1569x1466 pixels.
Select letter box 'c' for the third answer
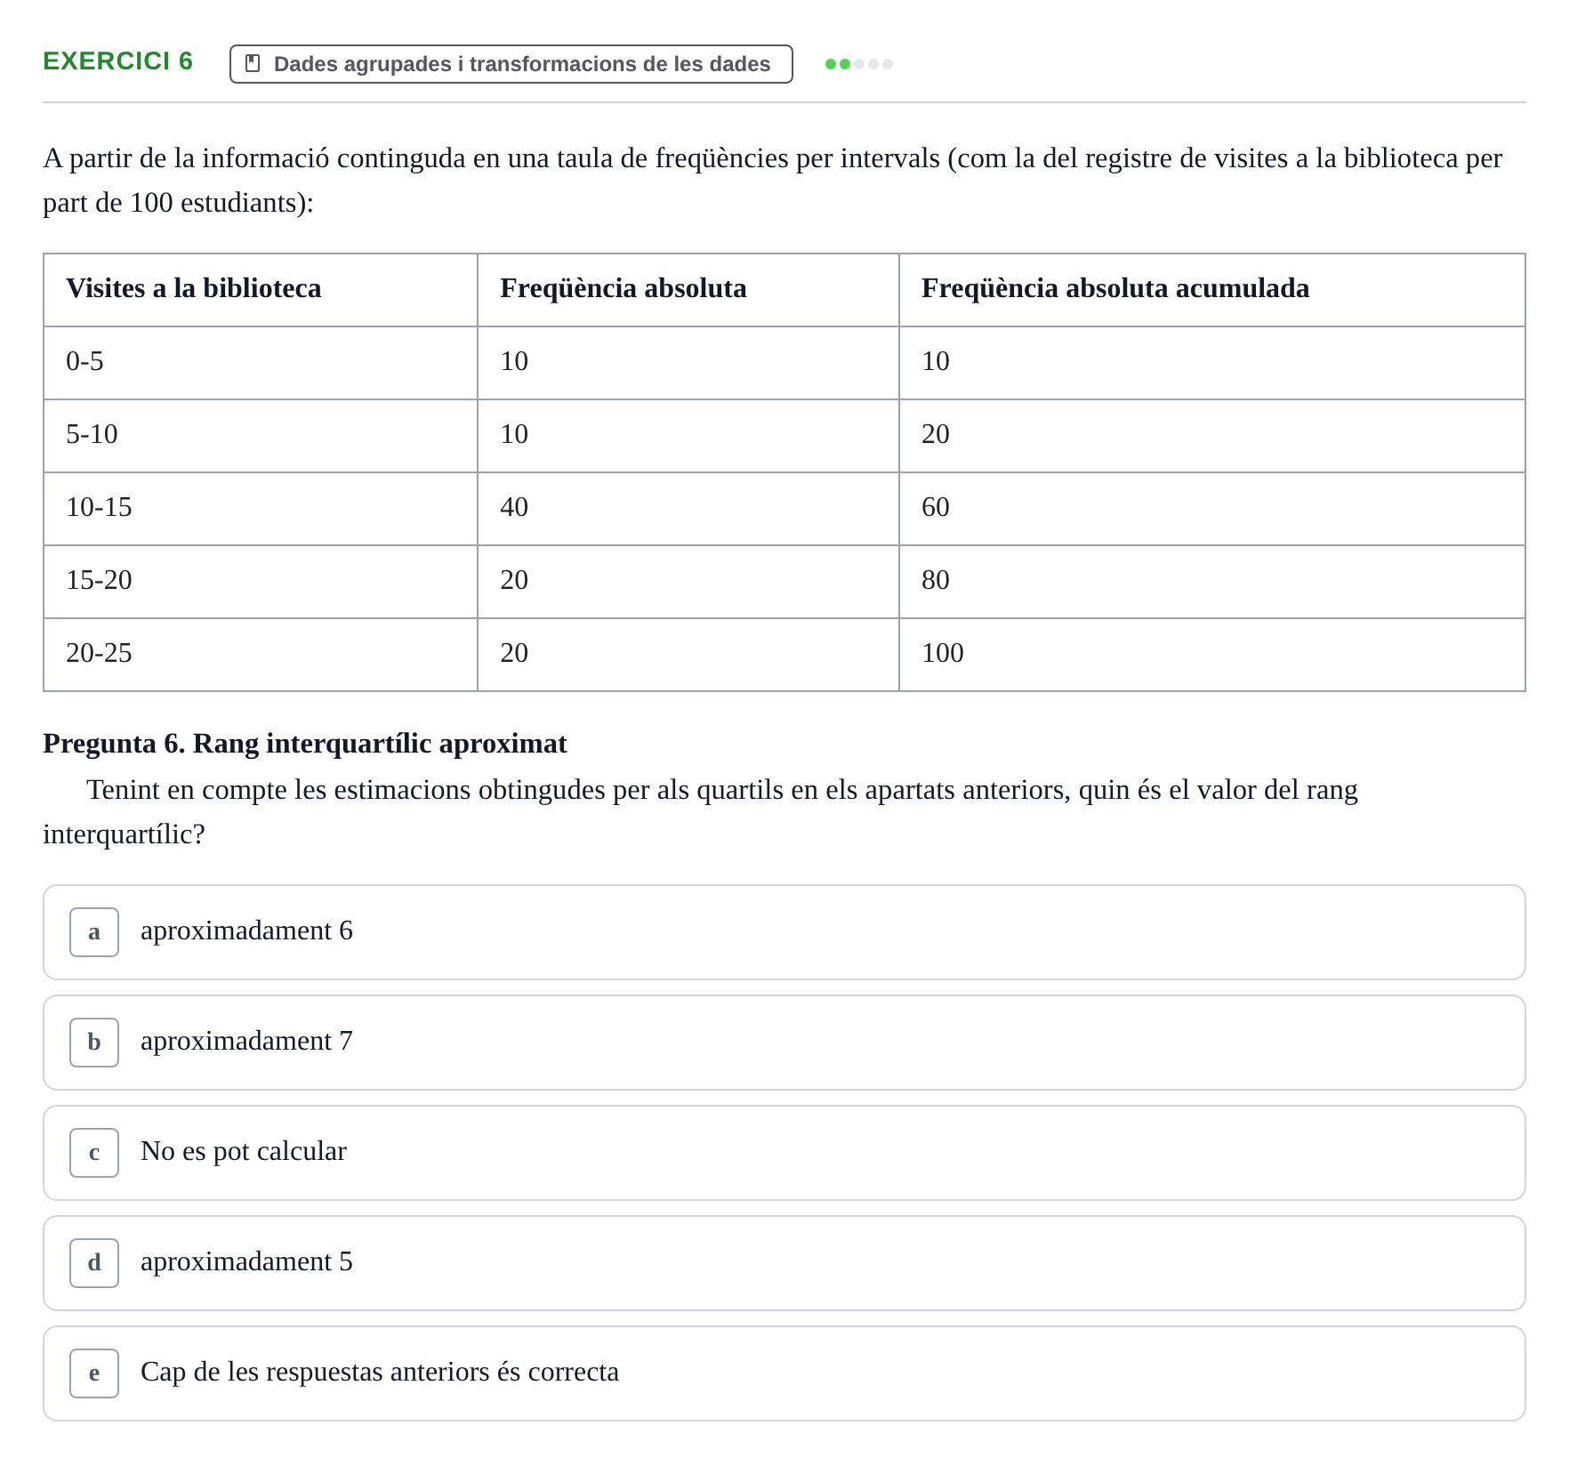[94, 1153]
